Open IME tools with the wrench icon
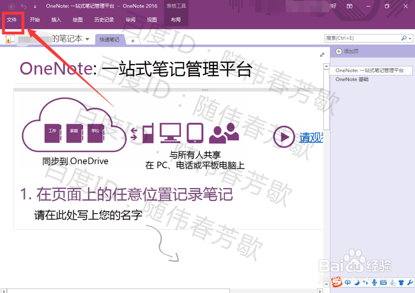415x293 pixels. pos(410,282)
